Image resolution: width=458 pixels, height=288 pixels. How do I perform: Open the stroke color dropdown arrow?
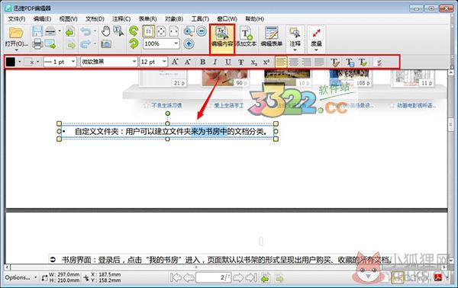point(37,62)
